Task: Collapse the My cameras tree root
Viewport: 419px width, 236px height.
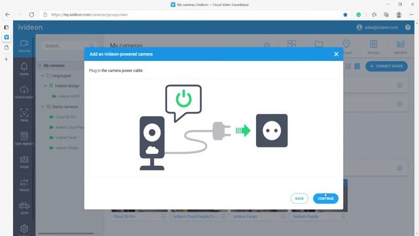Action: pyautogui.click(x=40, y=66)
